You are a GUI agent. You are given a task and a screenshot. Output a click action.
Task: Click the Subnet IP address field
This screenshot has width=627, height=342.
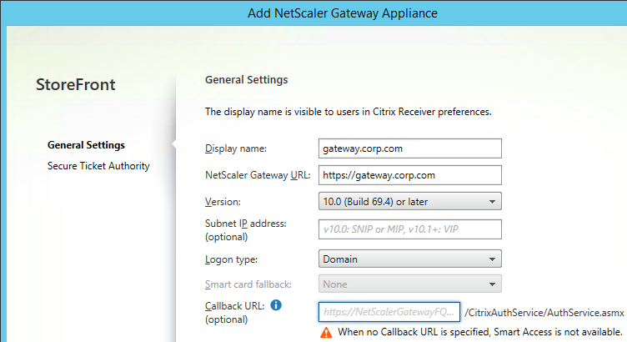coord(410,229)
